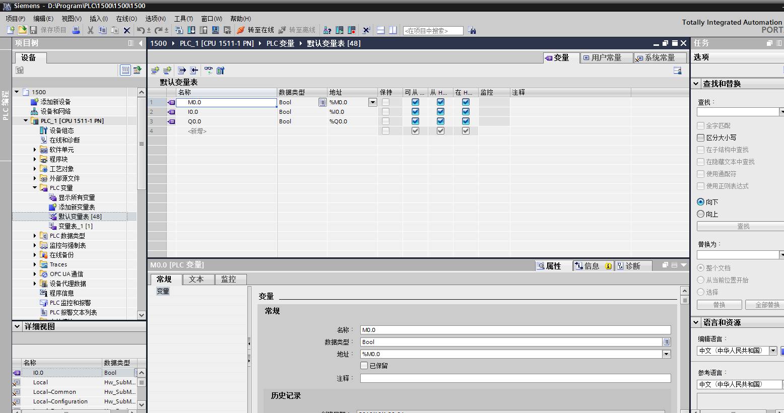Toggle the HMI writable checkbox for row Q0.0
The height and width of the screenshot is (413, 784).
[x=440, y=121]
